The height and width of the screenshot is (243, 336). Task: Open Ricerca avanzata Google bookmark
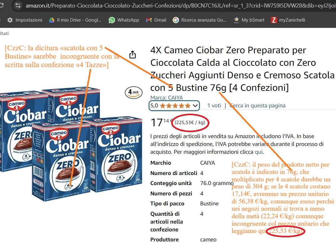(199, 20)
